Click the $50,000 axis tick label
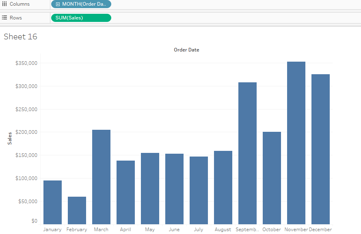The image size is (361, 234). [x=28, y=202]
